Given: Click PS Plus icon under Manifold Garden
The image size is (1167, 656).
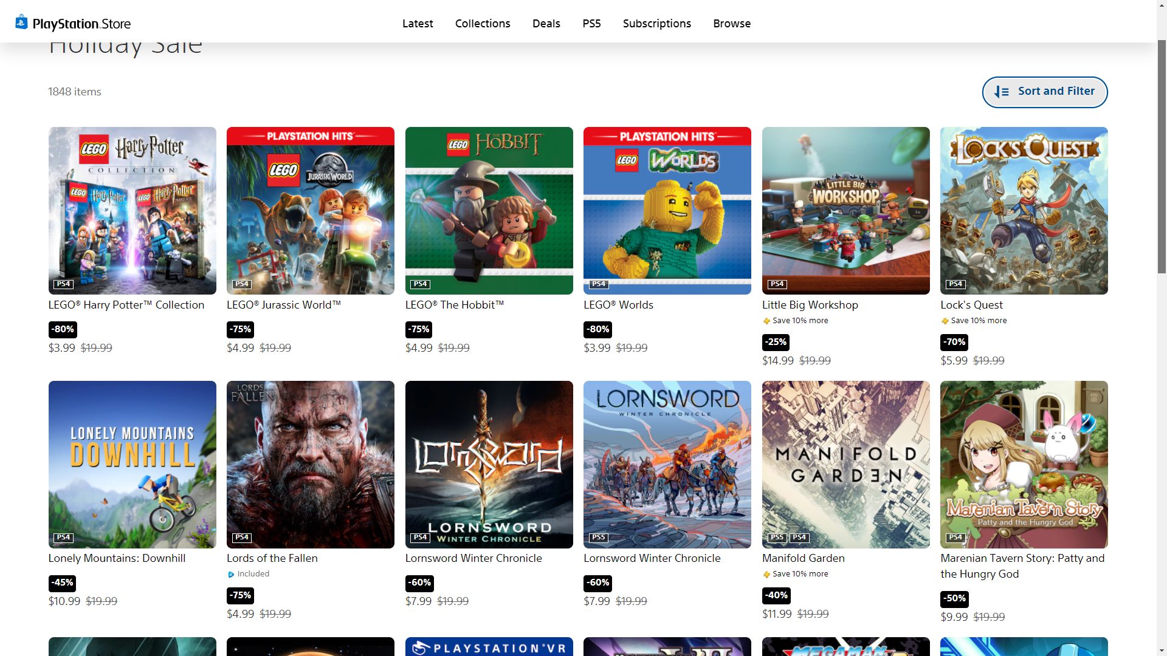Looking at the screenshot, I should [766, 574].
